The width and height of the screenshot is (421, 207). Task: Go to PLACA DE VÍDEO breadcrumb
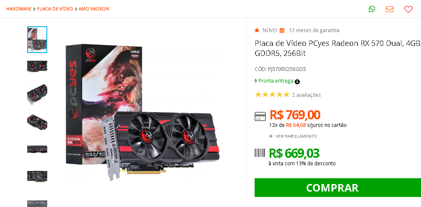(55, 9)
